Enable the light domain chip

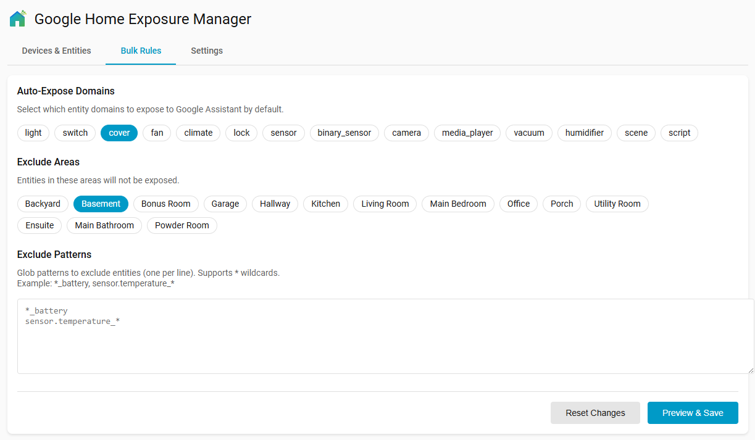click(x=33, y=133)
